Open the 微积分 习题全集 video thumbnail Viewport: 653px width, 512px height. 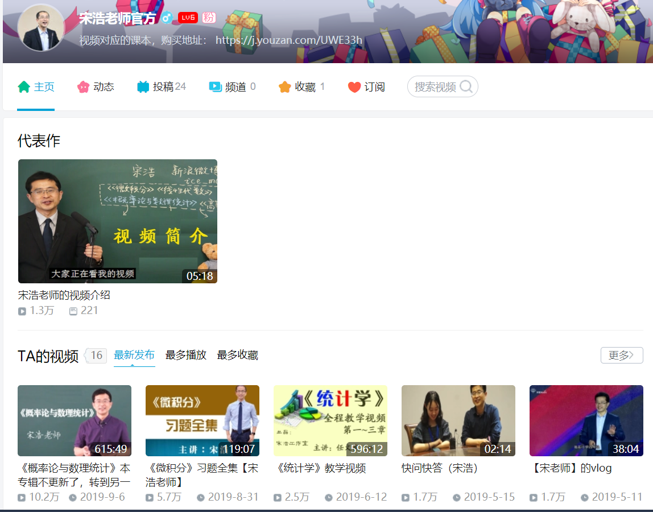pyautogui.click(x=202, y=421)
